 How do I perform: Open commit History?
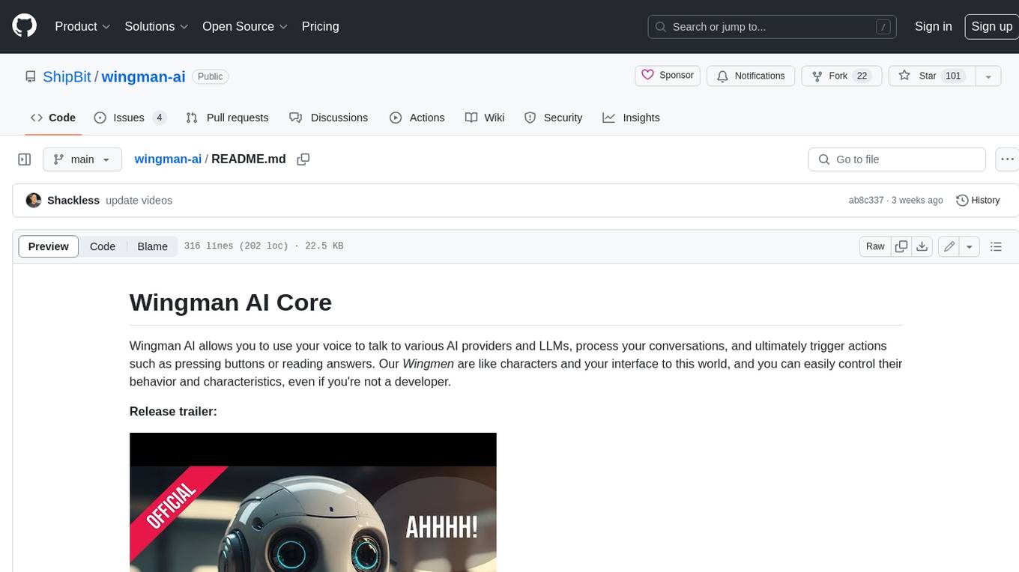978,201
